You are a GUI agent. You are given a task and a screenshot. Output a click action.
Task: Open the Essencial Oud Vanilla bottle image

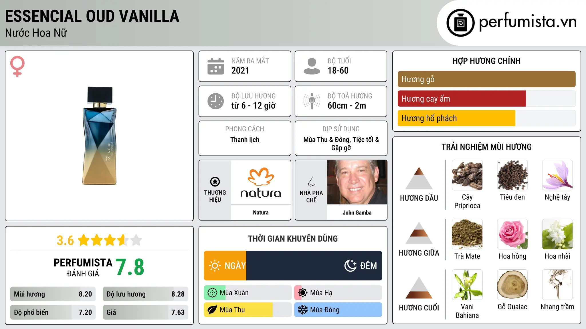(99, 136)
